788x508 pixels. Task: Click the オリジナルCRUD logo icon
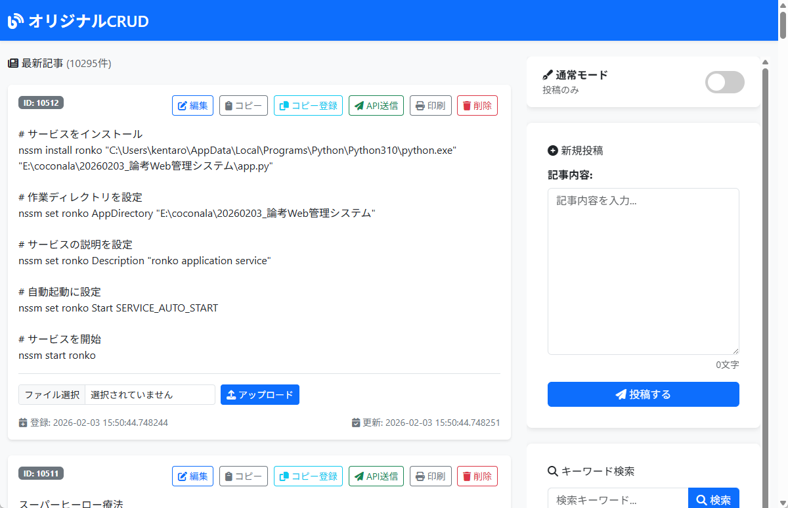coord(16,21)
